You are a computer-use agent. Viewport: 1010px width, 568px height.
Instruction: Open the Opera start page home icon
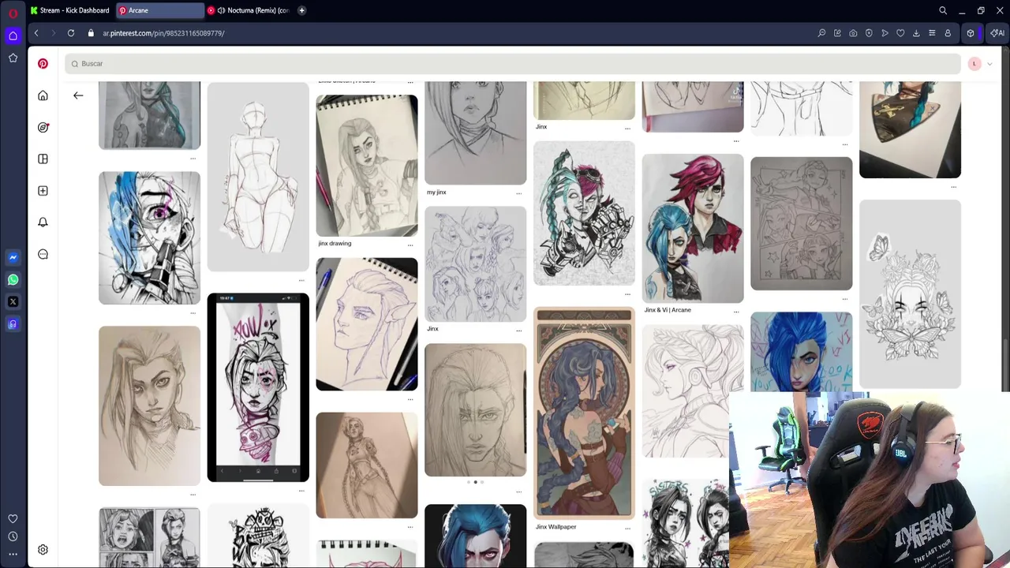click(x=13, y=35)
